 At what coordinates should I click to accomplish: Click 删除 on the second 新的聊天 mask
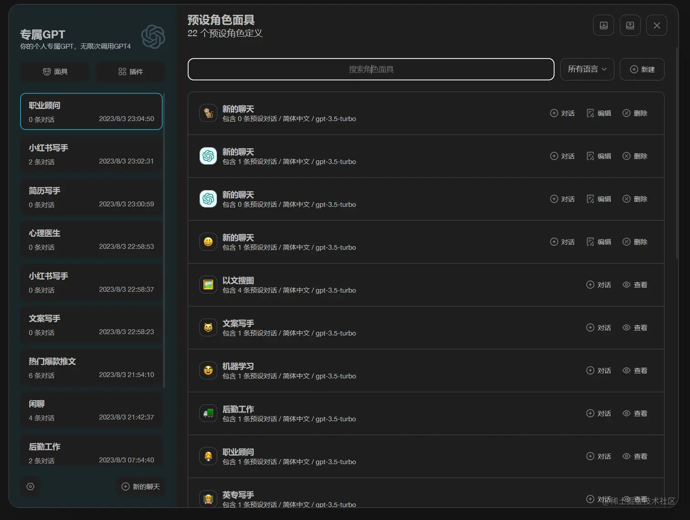pyautogui.click(x=635, y=156)
